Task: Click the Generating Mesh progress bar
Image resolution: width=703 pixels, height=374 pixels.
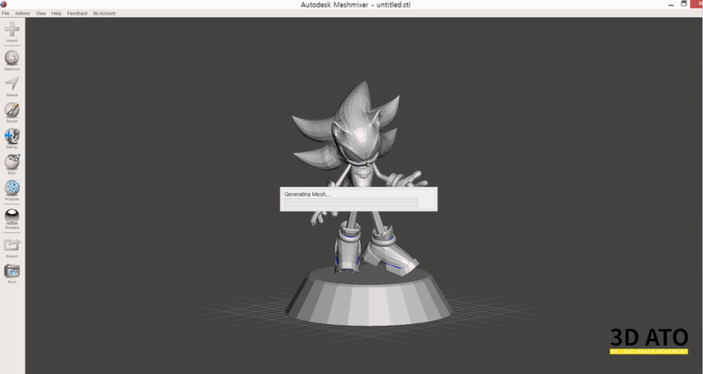Action: [351, 203]
